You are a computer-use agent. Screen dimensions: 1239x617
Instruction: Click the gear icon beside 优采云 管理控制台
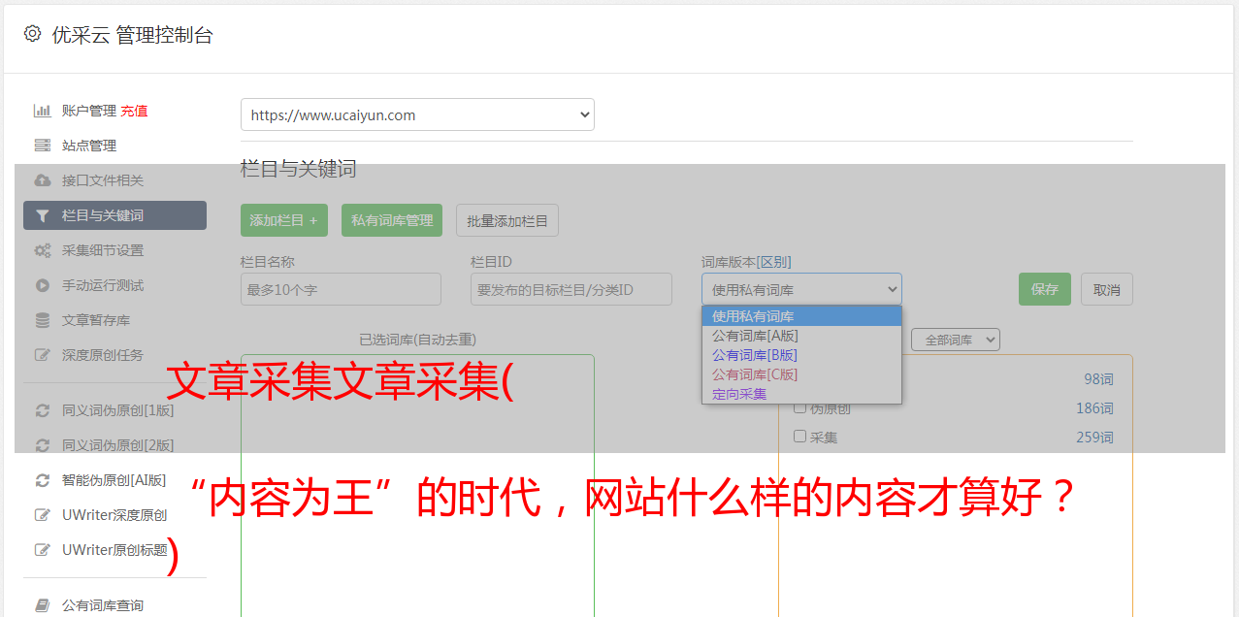tap(32, 34)
